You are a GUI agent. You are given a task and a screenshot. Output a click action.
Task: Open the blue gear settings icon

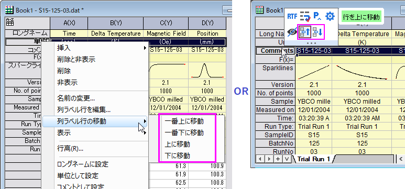[330, 17]
